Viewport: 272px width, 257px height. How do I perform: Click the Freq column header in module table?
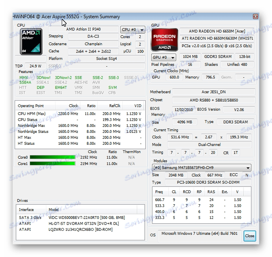[160, 192]
